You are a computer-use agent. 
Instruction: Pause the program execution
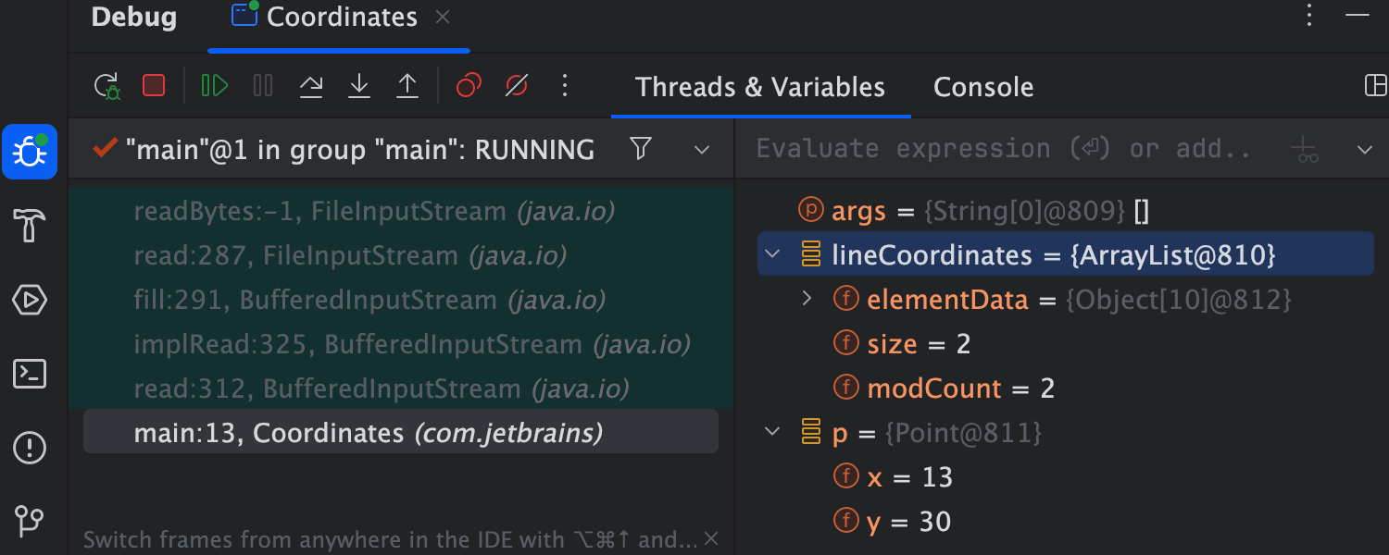[x=263, y=86]
